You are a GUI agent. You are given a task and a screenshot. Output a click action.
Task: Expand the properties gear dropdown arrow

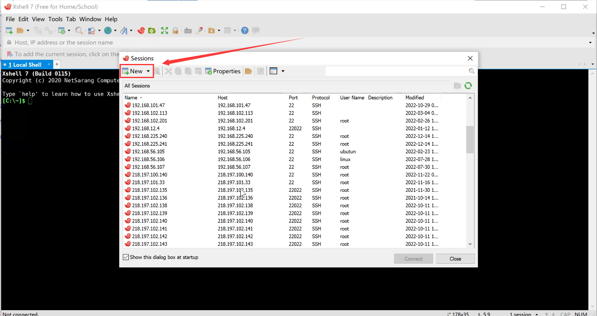pos(69,31)
